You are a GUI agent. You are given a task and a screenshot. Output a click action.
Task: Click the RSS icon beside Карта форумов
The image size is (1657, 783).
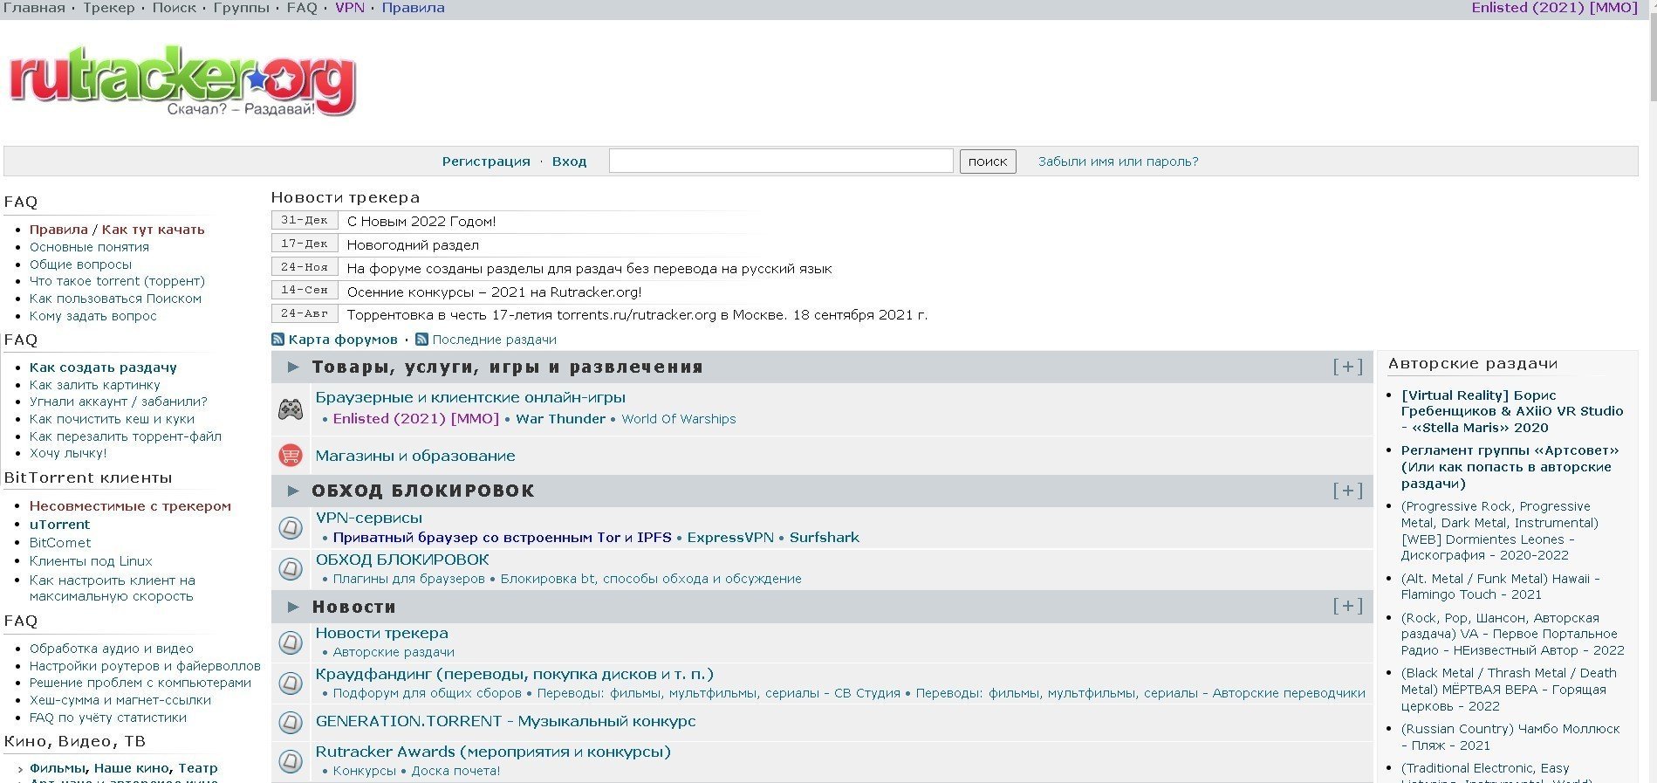pyautogui.click(x=277, y=340)
